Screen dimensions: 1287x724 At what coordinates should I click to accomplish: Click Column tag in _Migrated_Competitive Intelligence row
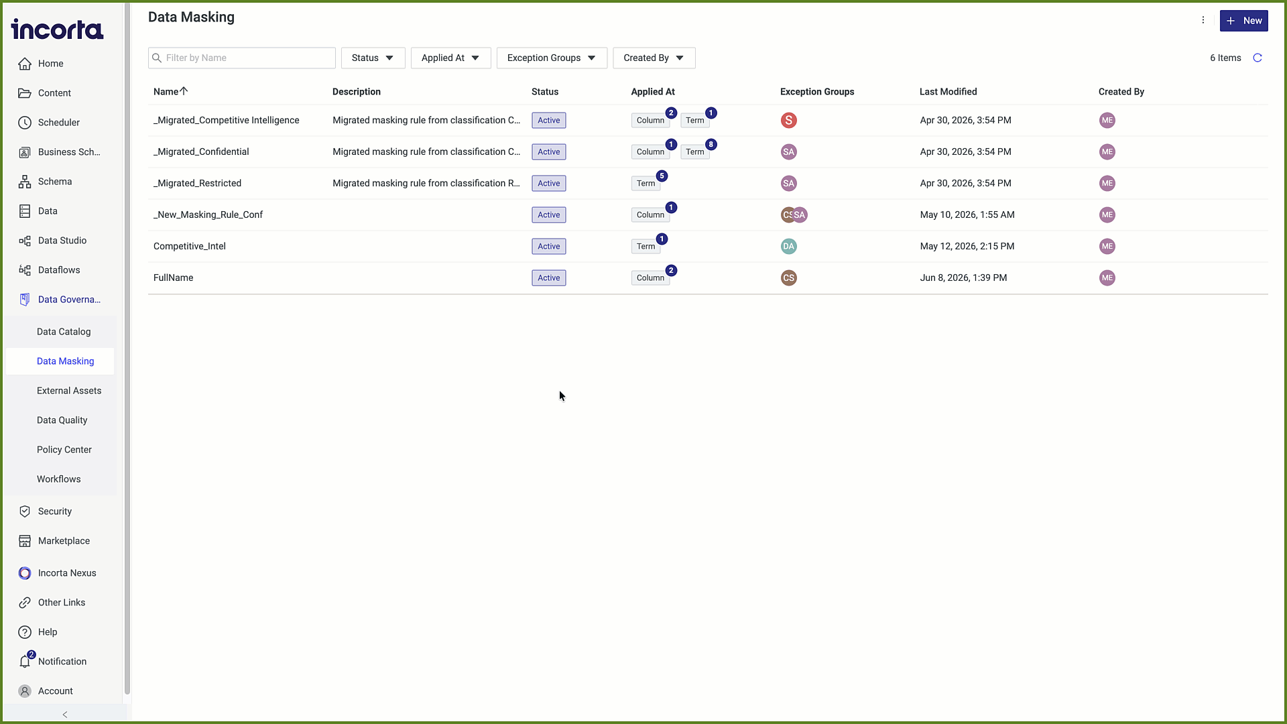650,121
